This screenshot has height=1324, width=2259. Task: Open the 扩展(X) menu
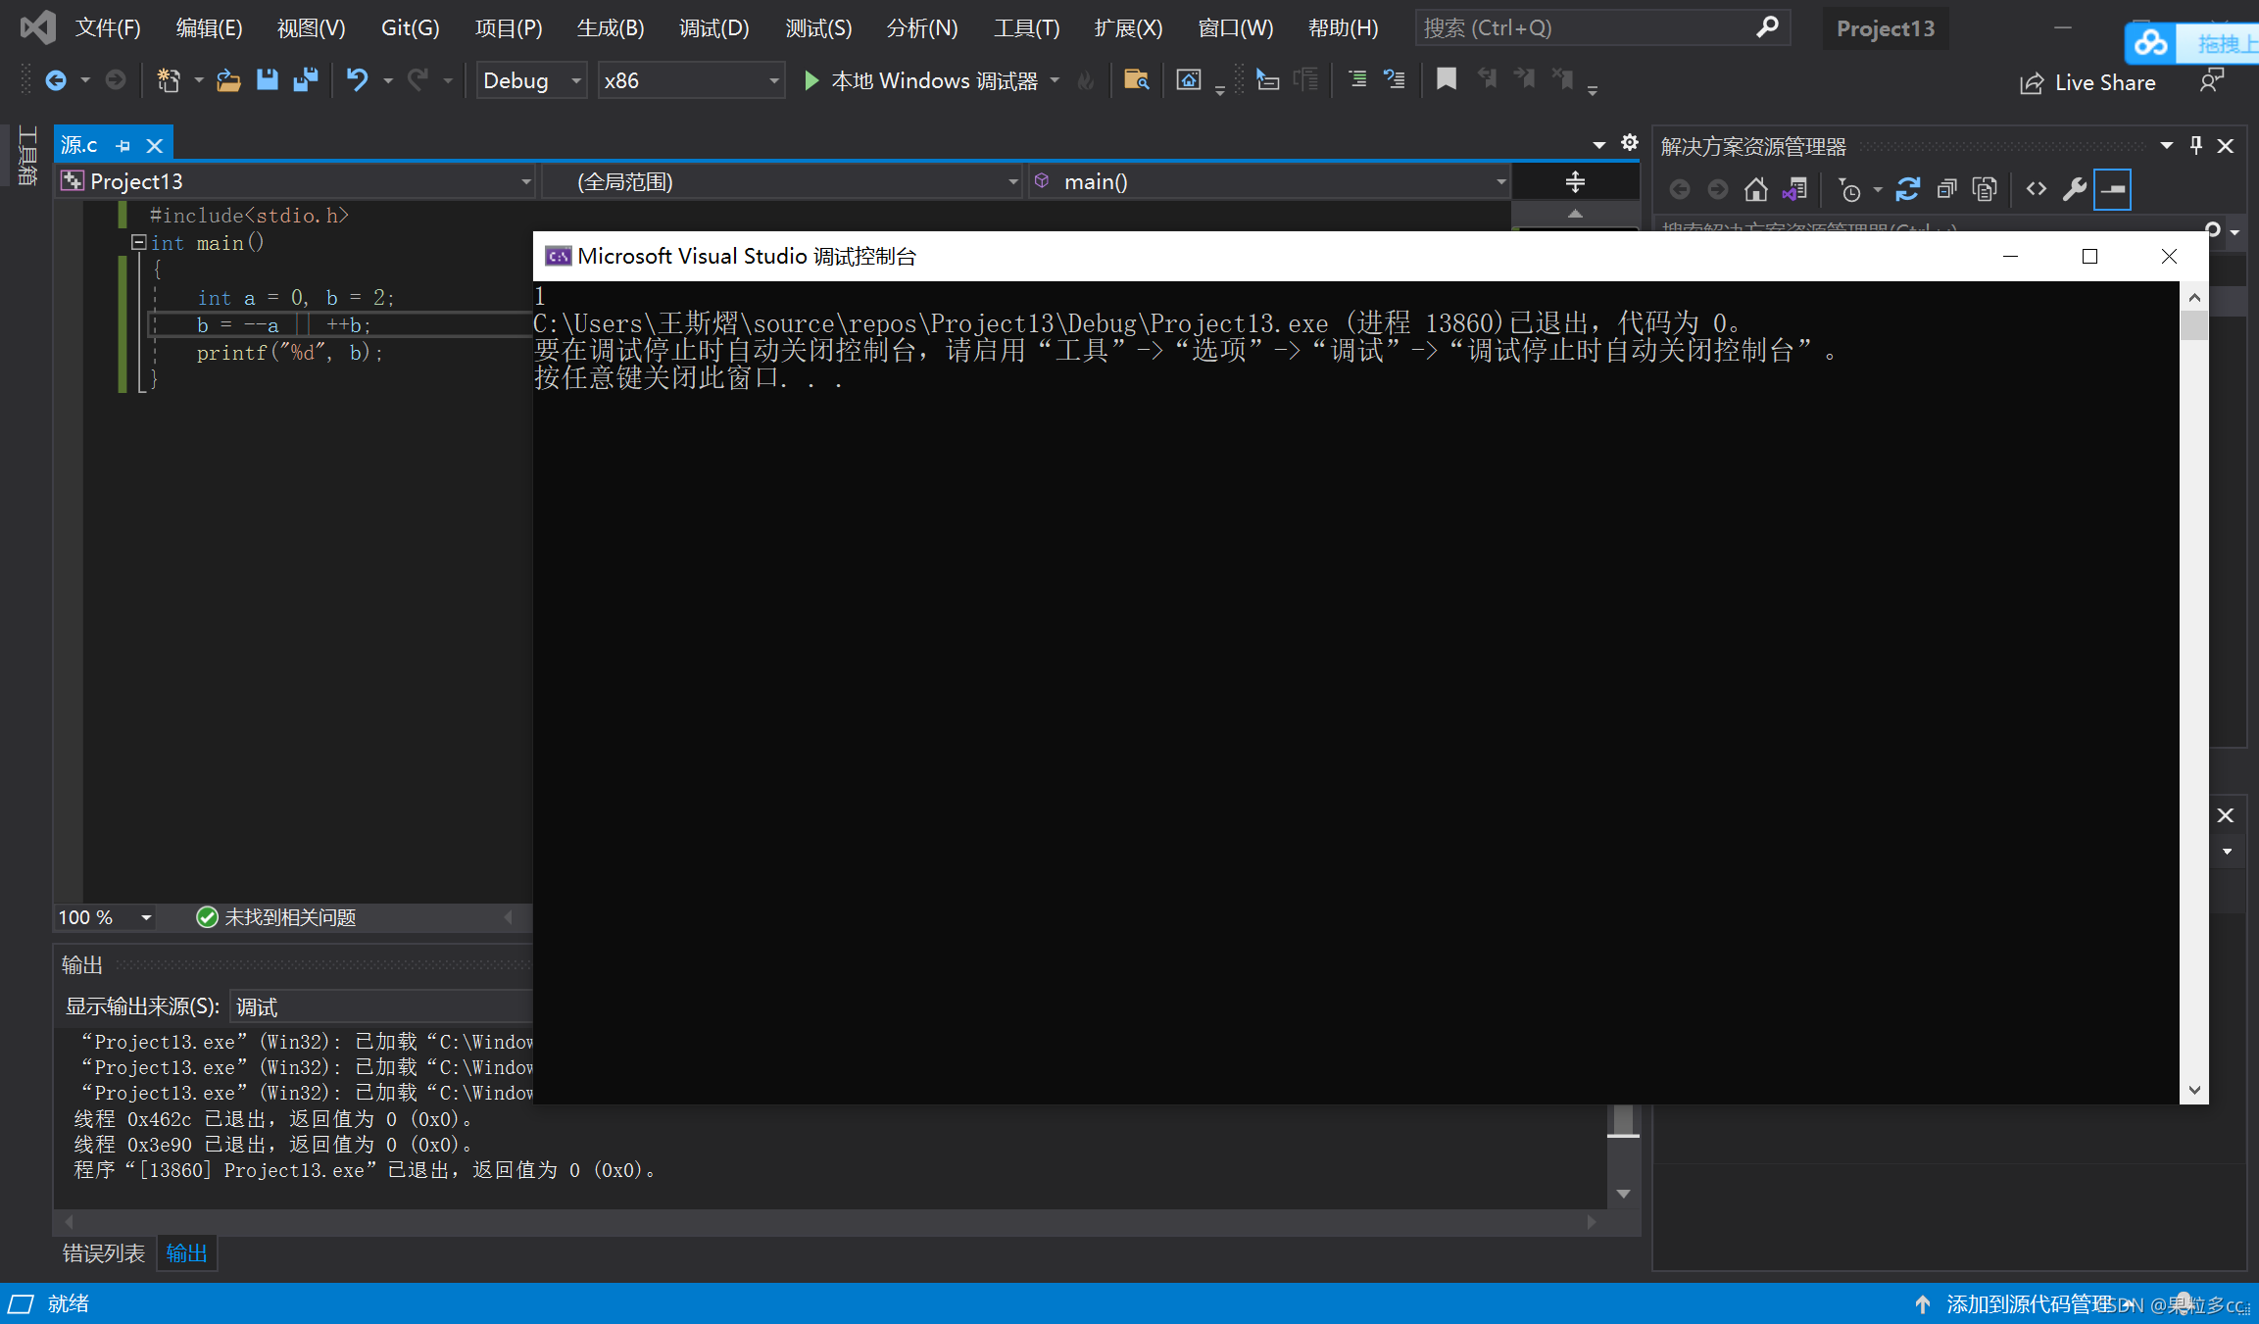[1128, 28]
